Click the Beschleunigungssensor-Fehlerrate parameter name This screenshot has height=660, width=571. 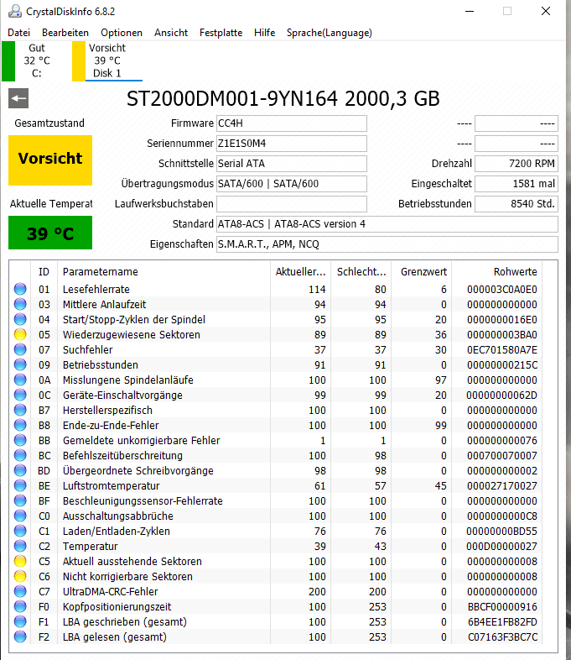pyautogui.click(x=143, y=501)
